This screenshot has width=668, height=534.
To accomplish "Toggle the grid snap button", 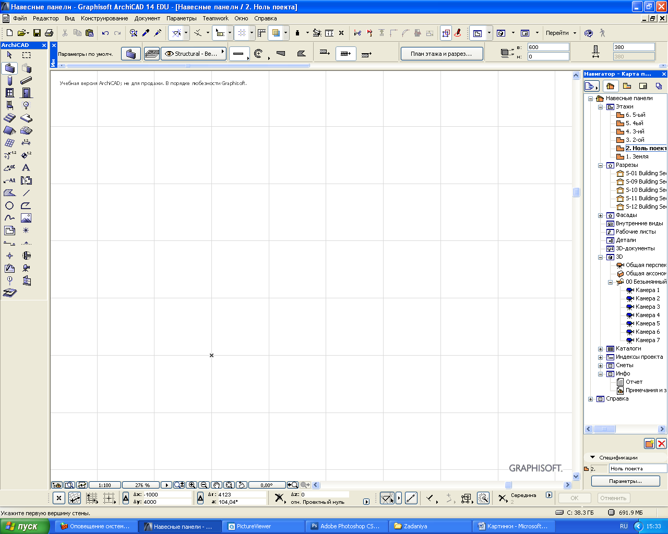I will click(242, 33).
